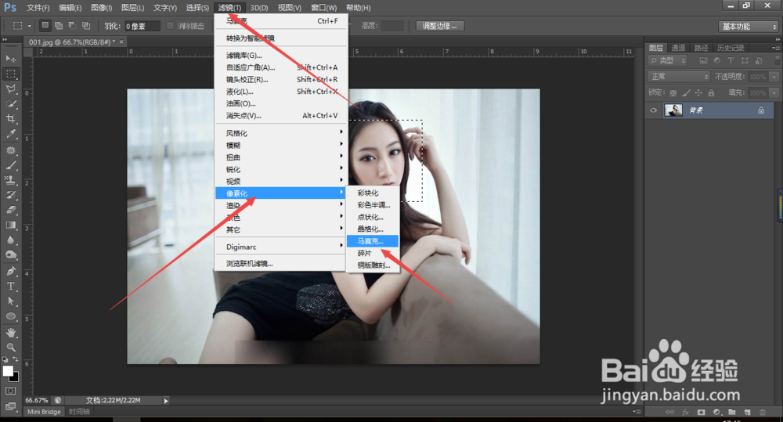
Task: Select the Ellipse shape tool
Action: tap(10, 316)
